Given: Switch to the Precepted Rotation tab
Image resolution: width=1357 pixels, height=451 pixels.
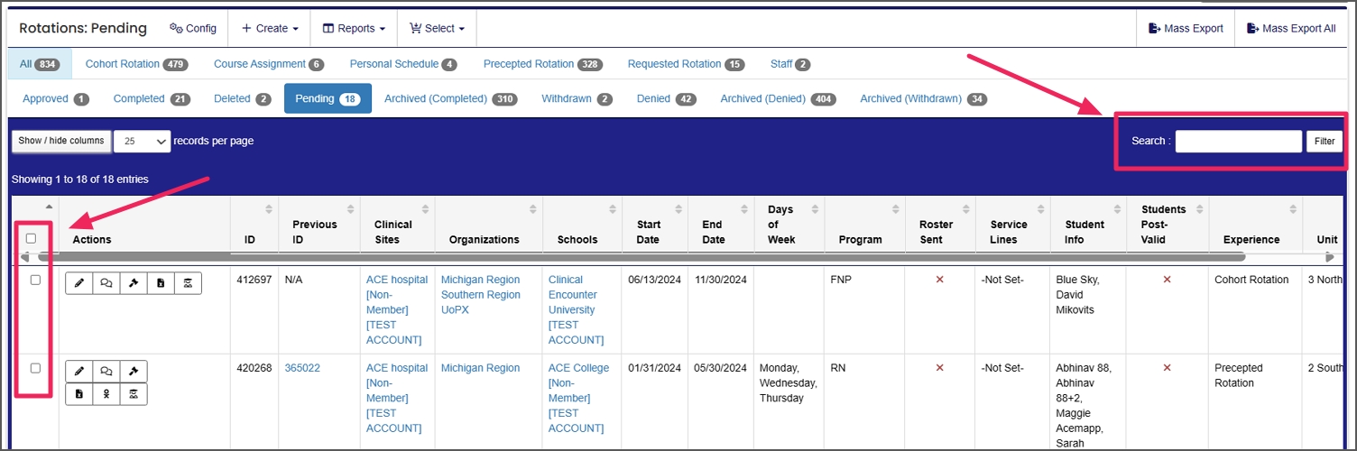Looking at the screenshot, I should pyautogui.click(x=542, y=64).
